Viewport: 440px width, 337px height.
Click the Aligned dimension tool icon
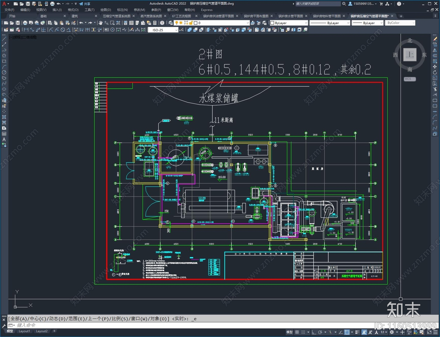point(32,30)
